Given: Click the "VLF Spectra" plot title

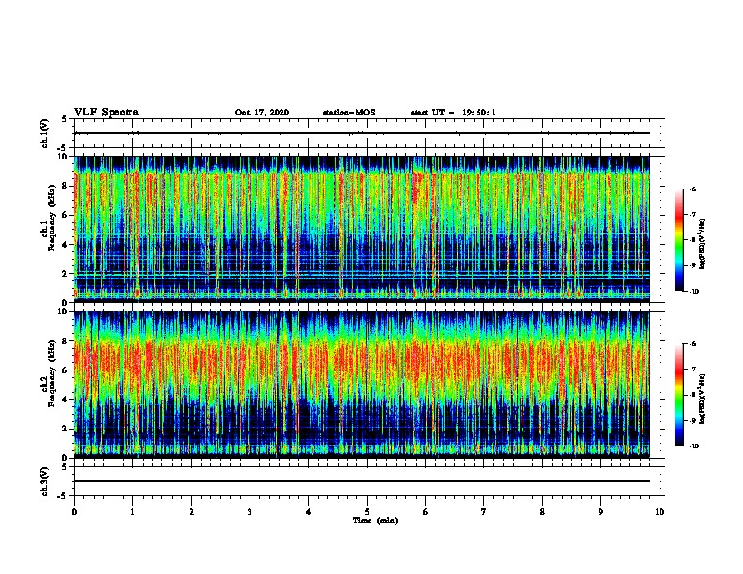Looking at the screenshot, I should 106,113.
